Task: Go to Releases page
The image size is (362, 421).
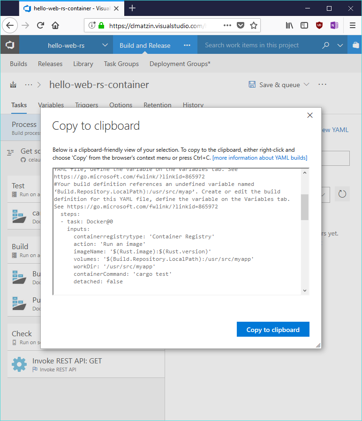Action: pyautogui.click(x=50, y=64)
